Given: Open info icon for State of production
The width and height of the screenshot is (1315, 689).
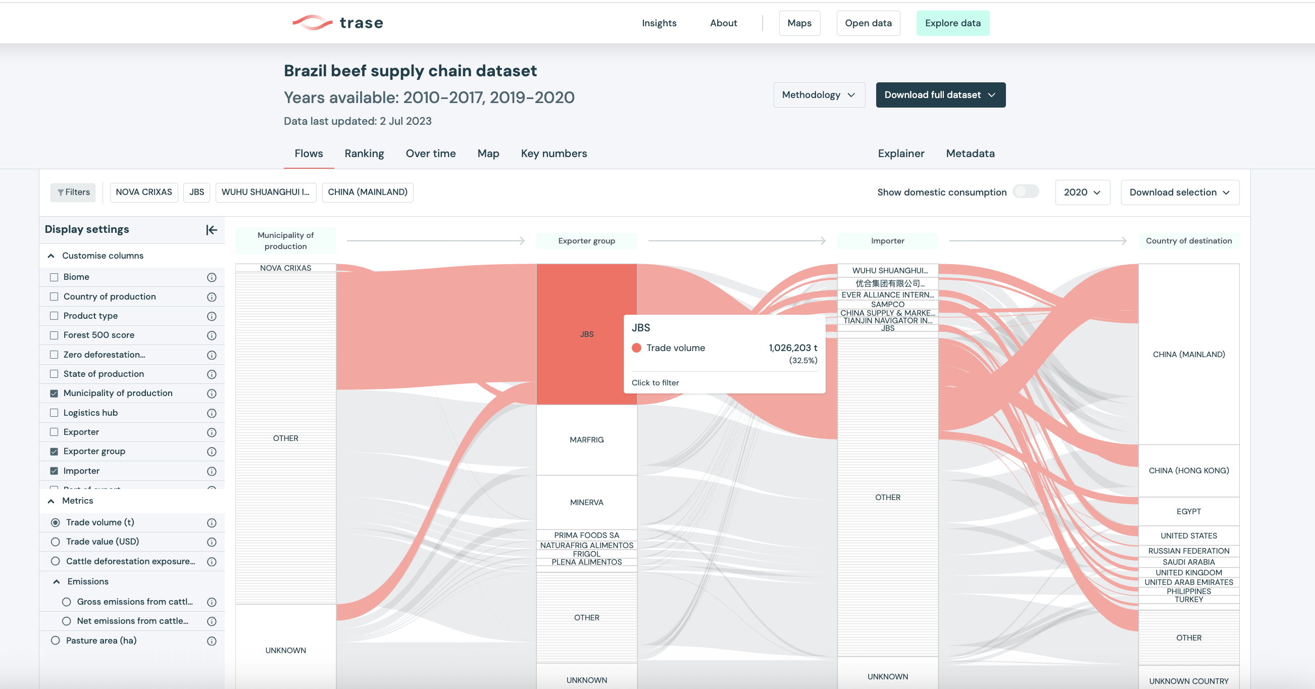Looking at the screenshot, I should [x=211, y=374].
